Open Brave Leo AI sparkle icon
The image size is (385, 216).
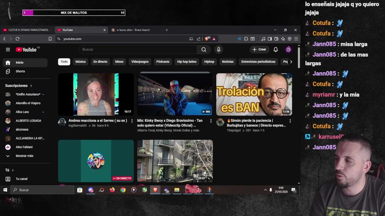point(283,39)
